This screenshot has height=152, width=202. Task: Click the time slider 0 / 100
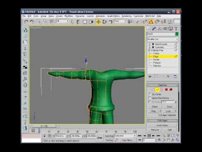click(44, 126)
